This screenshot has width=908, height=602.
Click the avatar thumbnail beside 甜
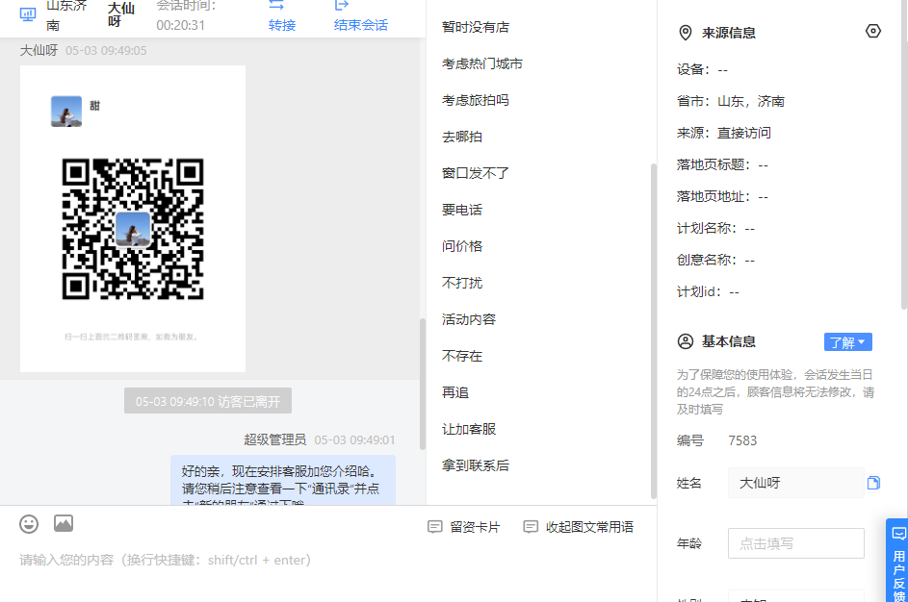[66, 111]
